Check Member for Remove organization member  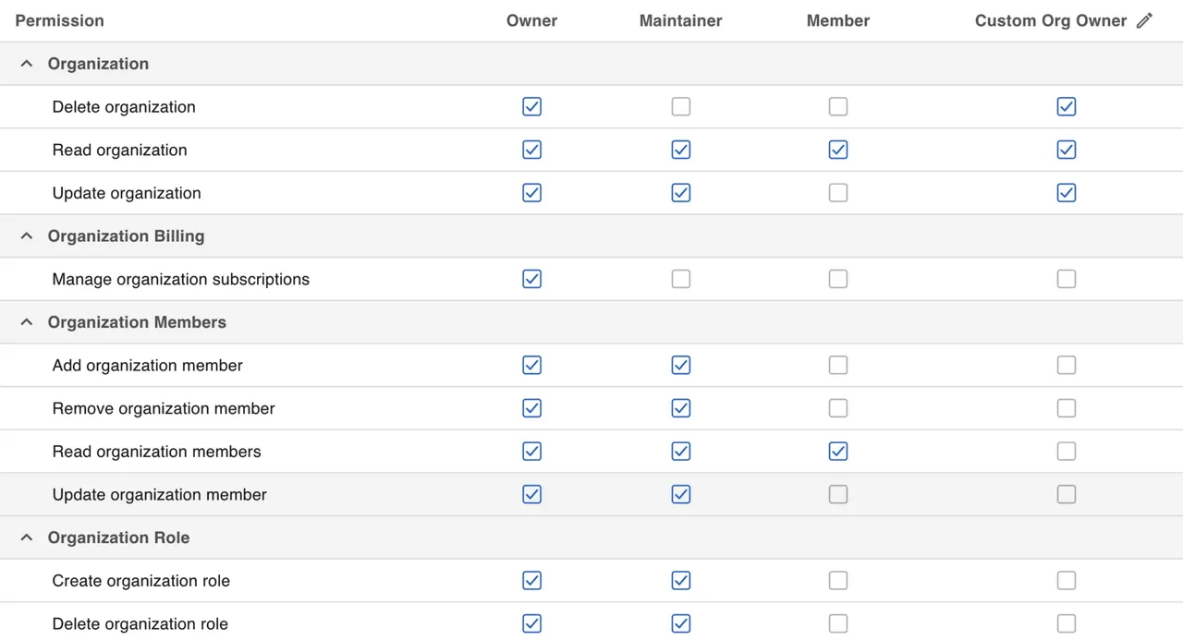tap(838, 408)
